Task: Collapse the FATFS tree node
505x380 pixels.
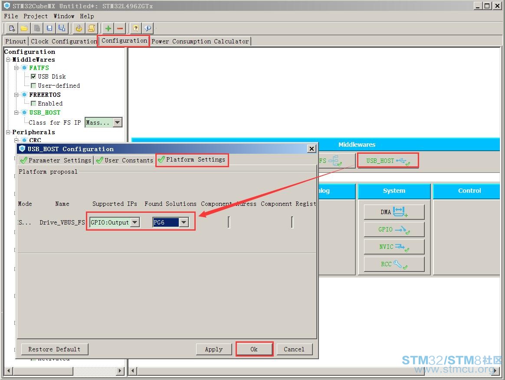Action: tap(16, 68)
